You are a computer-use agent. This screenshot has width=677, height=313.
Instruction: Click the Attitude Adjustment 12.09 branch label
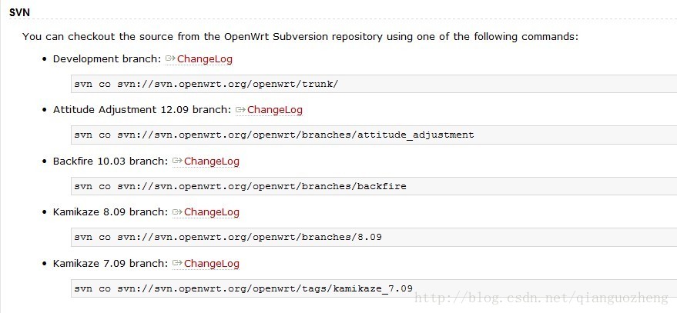142,110
